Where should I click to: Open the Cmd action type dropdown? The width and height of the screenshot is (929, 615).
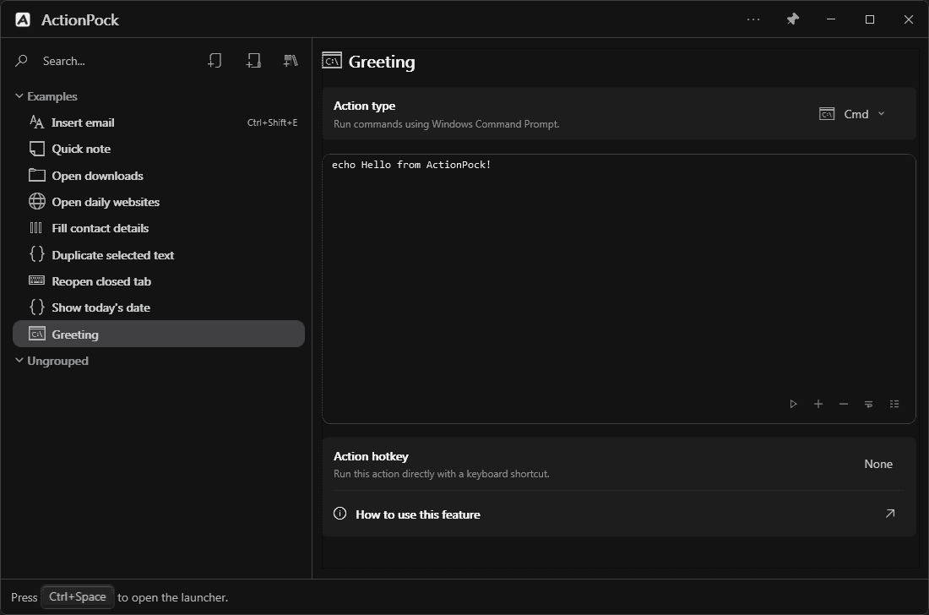pos(852,114)
